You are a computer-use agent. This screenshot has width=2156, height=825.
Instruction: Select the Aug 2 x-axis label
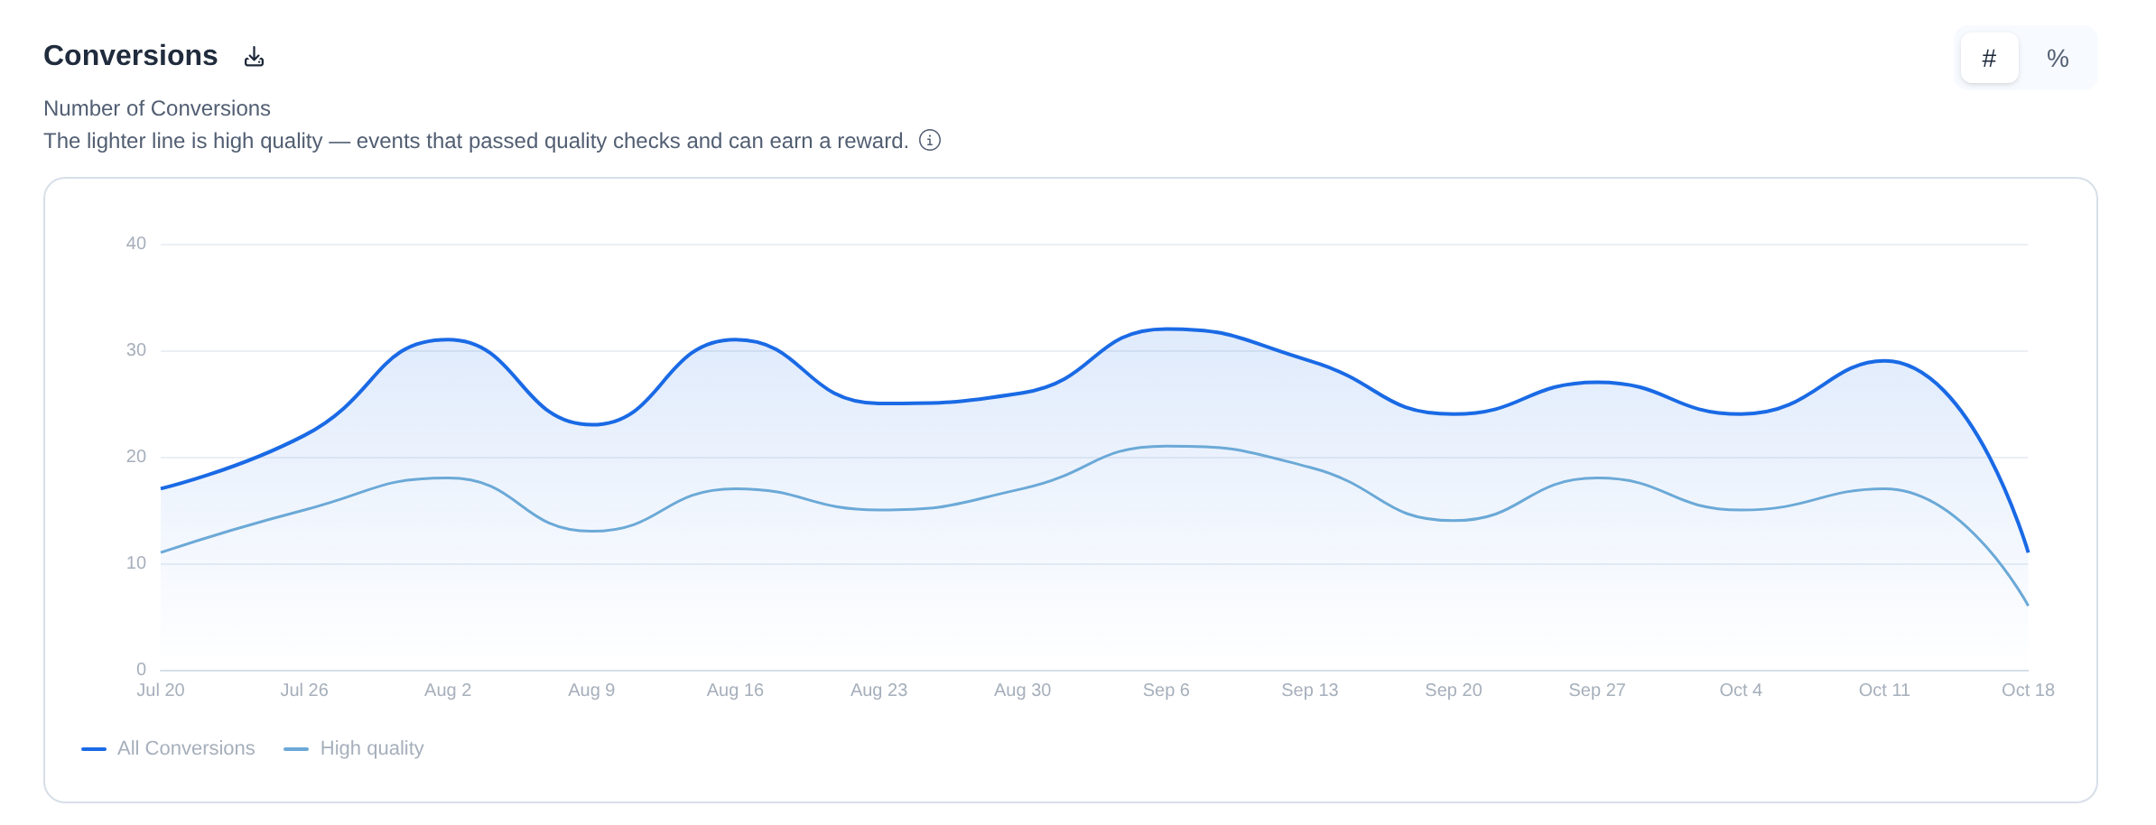tap(448, 690)
